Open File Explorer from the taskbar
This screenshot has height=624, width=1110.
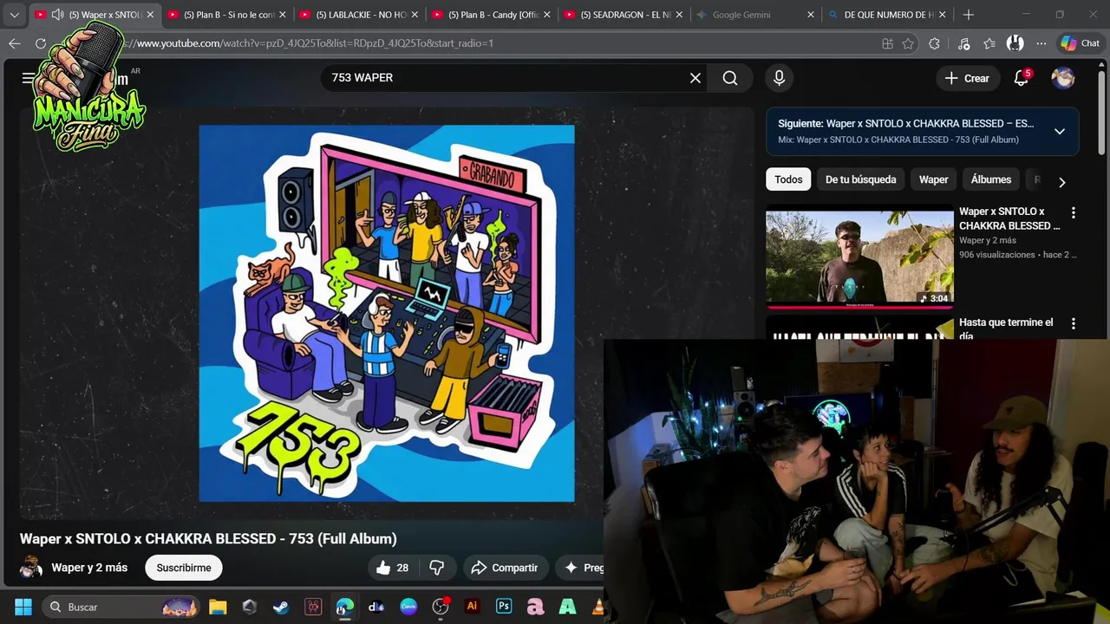tap(218, 607)
